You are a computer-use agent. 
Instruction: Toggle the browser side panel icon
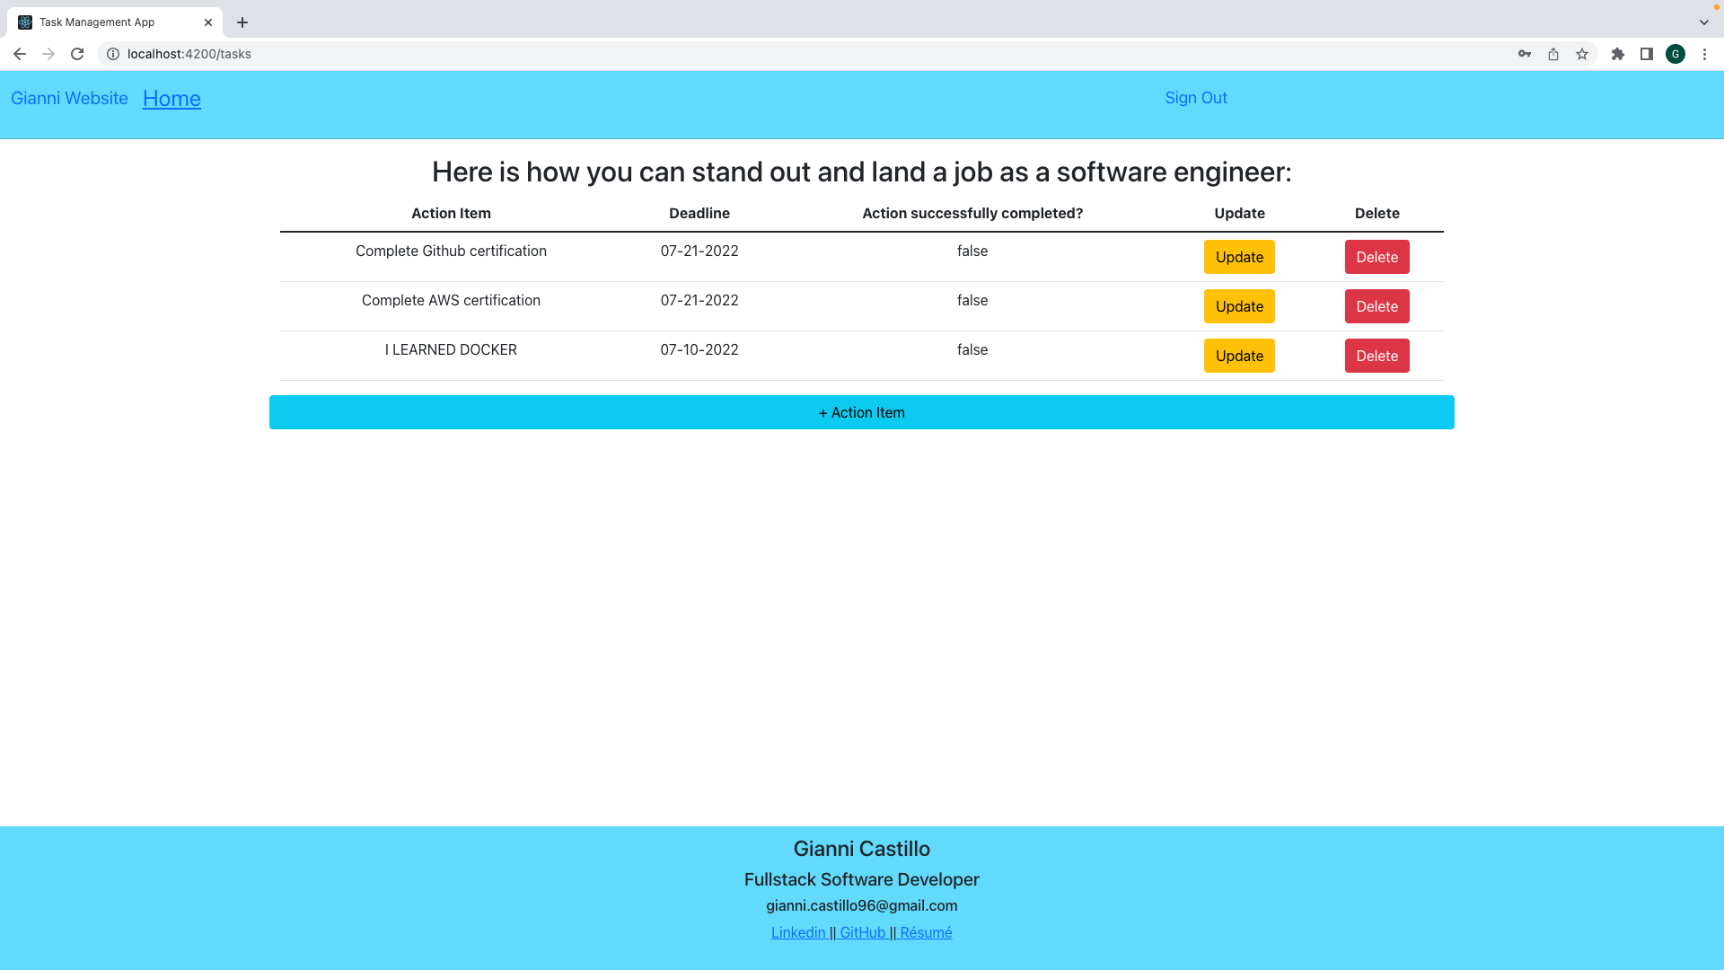(1647, 54)
